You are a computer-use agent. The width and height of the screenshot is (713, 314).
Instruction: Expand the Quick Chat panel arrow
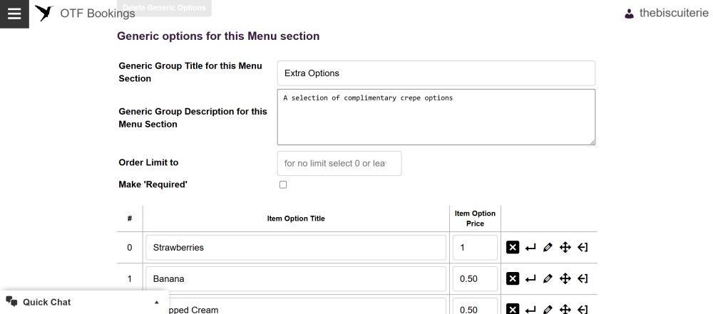coord(156,302)
